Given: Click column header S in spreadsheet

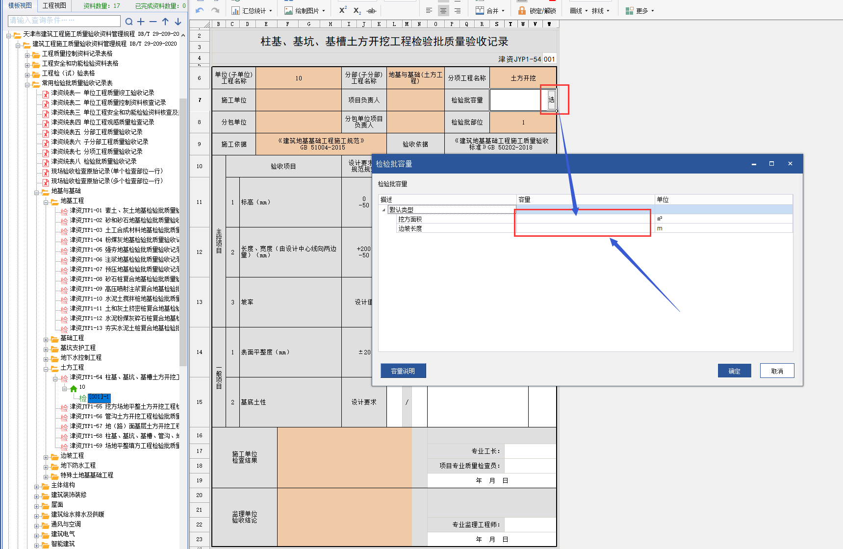Looking at the screenshot, I should (x=497, y=24).
